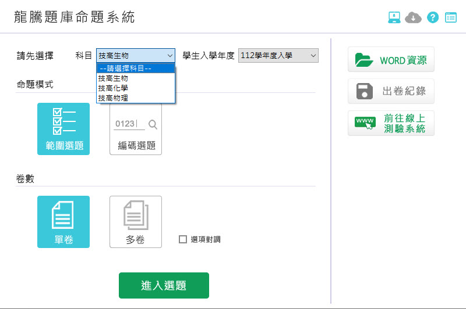
Task: Toggle the 選項對調 checkbox
Action: coord(183,239)
